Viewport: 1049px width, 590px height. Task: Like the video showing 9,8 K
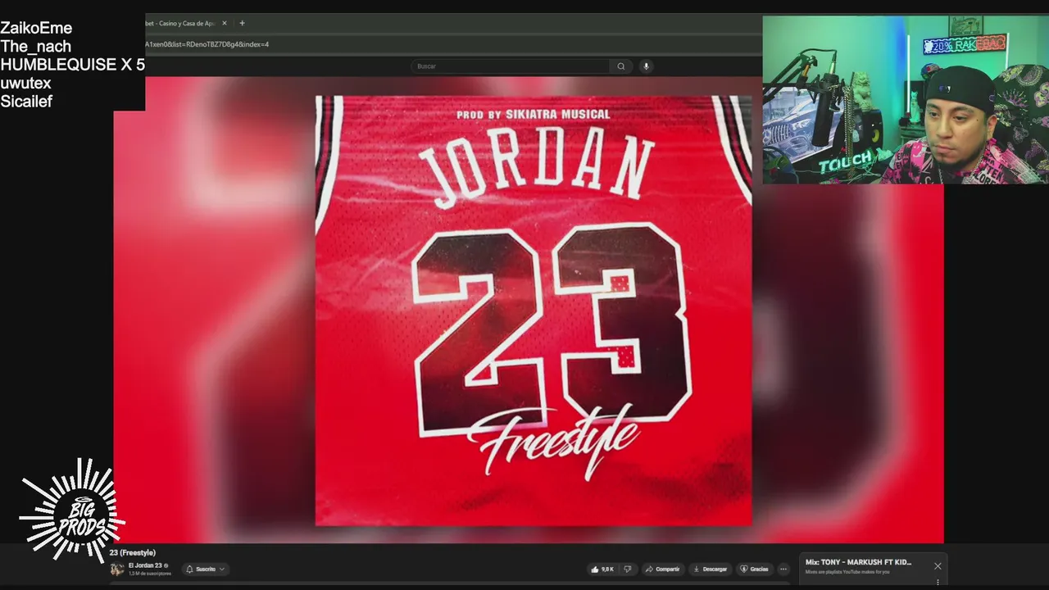pyautogui.click(x=602, y=569)
